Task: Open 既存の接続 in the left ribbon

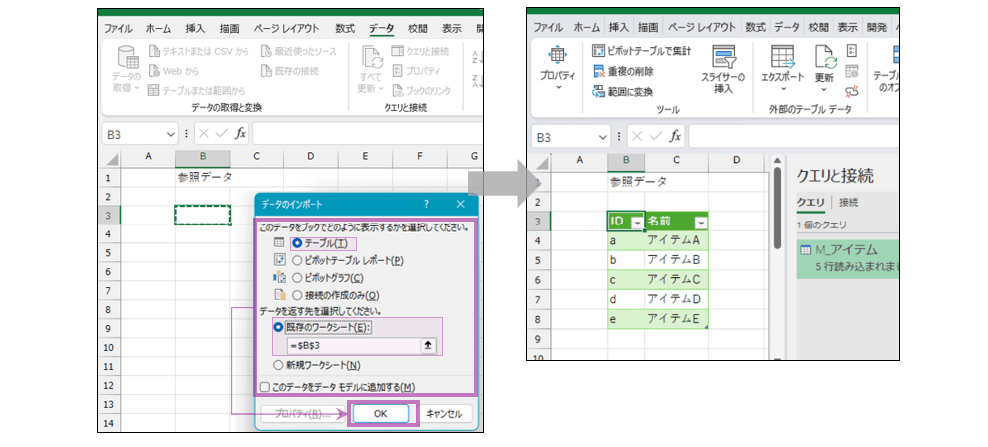Action: point(289,71)
